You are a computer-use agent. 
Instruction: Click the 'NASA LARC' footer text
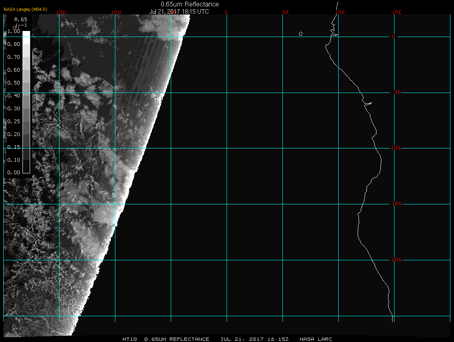coord(316,339)
